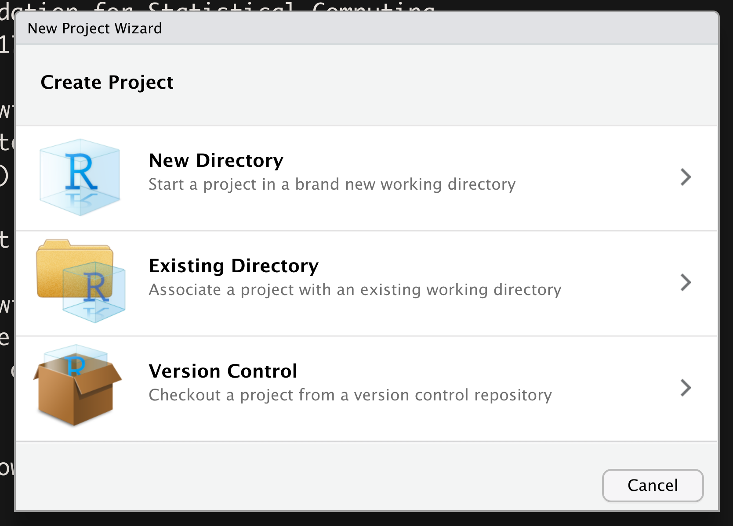Pick the Version Control heading

(x=223, y=371)
